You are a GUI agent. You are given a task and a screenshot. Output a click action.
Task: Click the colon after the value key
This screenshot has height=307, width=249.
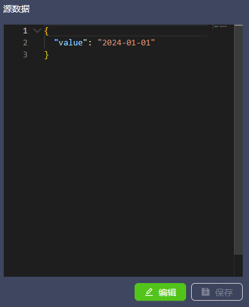[x=90, y=43]
